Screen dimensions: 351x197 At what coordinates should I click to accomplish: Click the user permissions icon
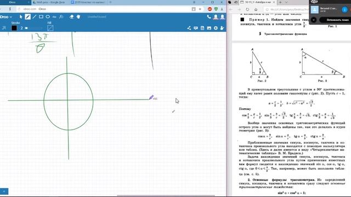222,28
